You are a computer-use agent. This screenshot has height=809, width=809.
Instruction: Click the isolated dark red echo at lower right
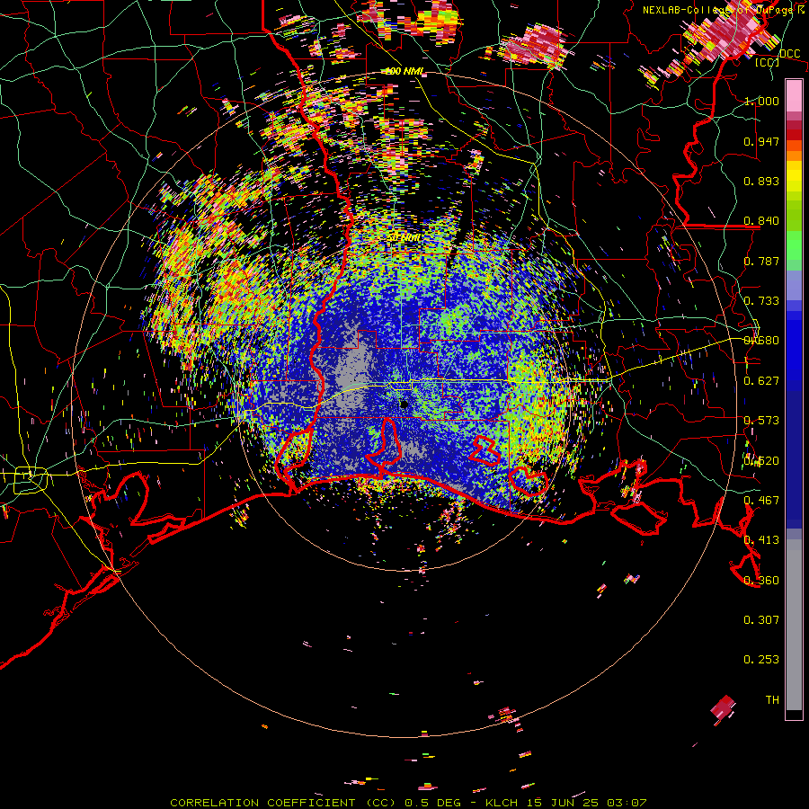tap(723, 708)
